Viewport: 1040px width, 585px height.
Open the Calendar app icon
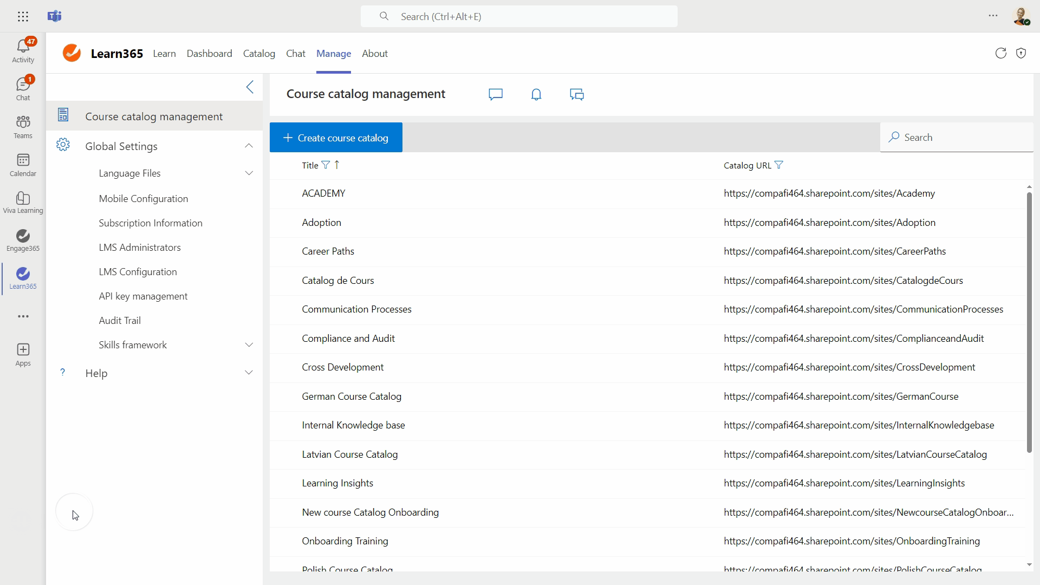click(23, 164)
